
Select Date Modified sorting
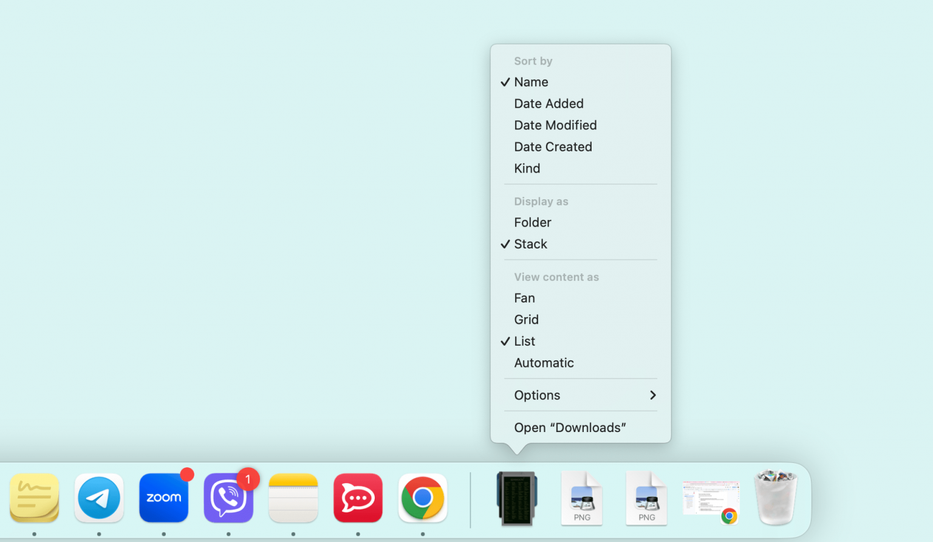555,125
